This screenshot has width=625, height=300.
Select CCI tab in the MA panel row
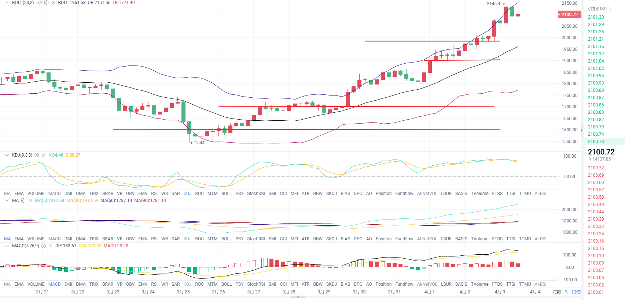click(x=283, y=239)
